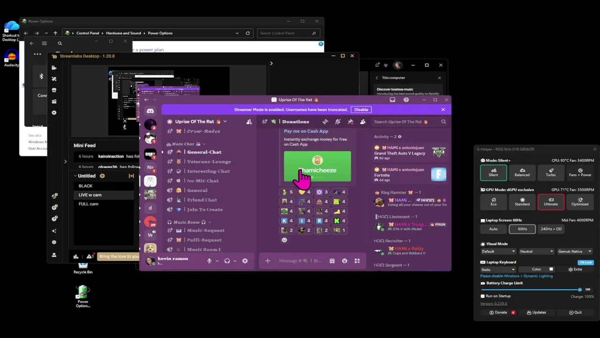Open Discord direct messages home icon
Viewport: 600px width, 338px height.
click(150, 111)
